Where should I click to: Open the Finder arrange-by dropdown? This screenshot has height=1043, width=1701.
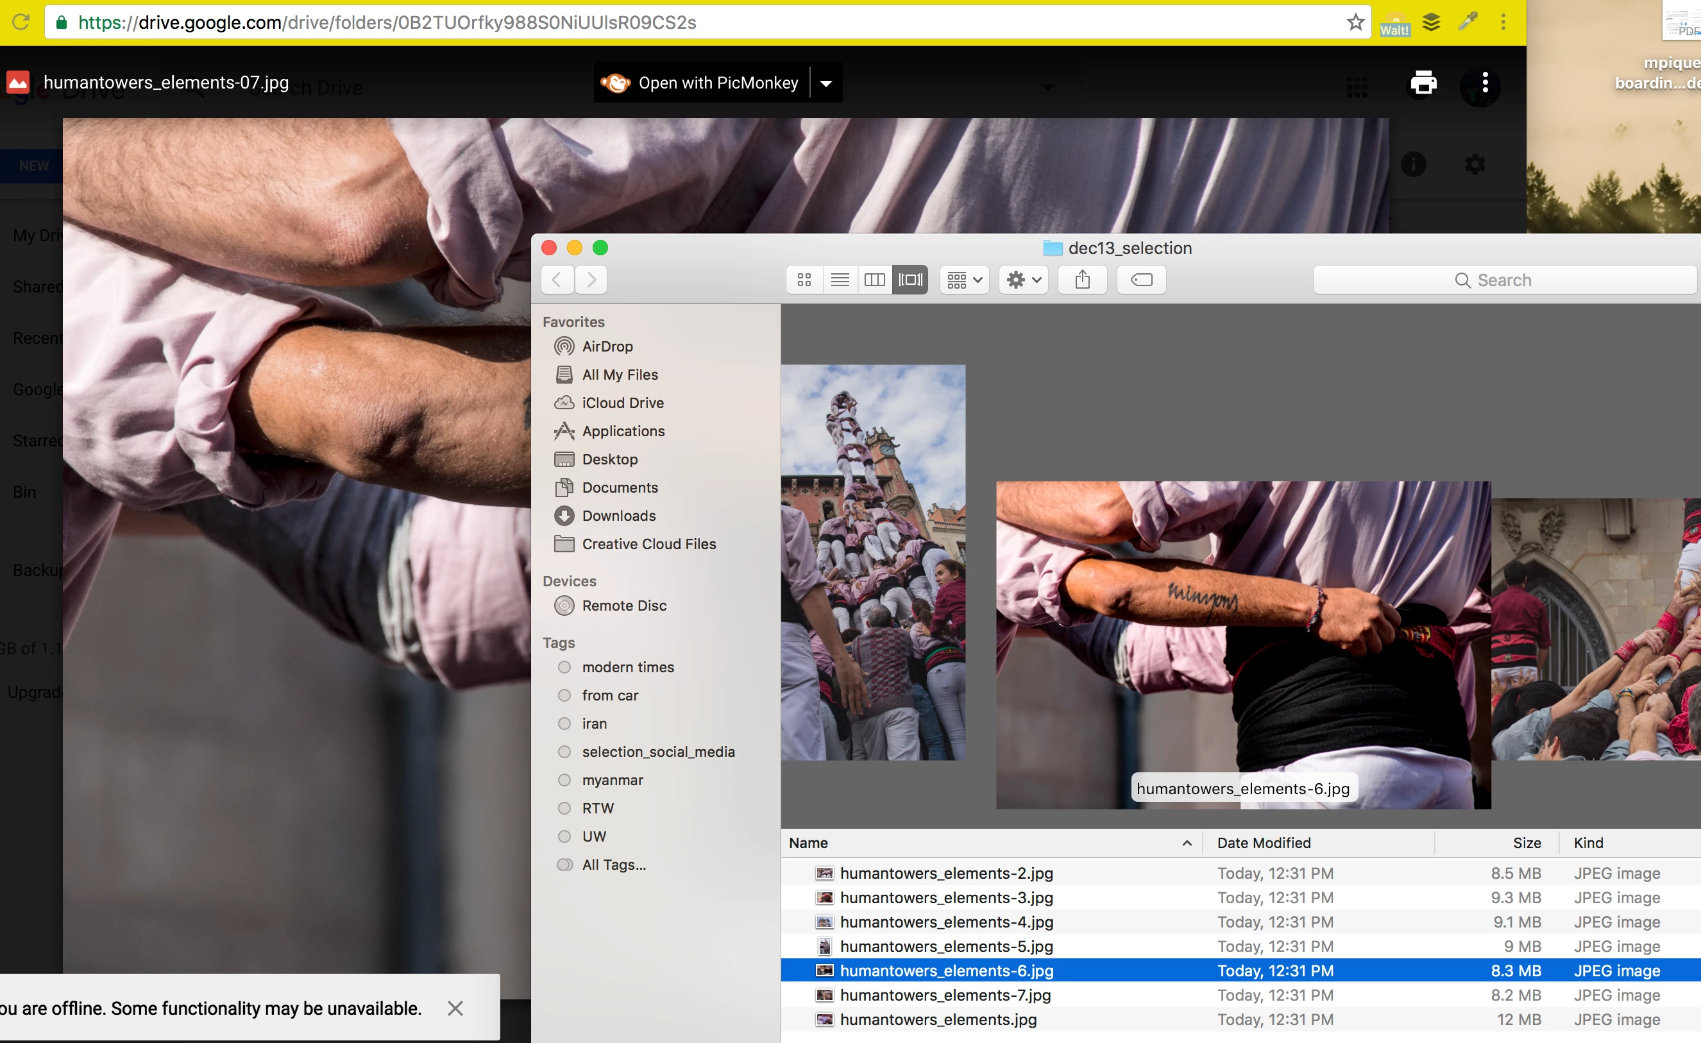[965, 280]
